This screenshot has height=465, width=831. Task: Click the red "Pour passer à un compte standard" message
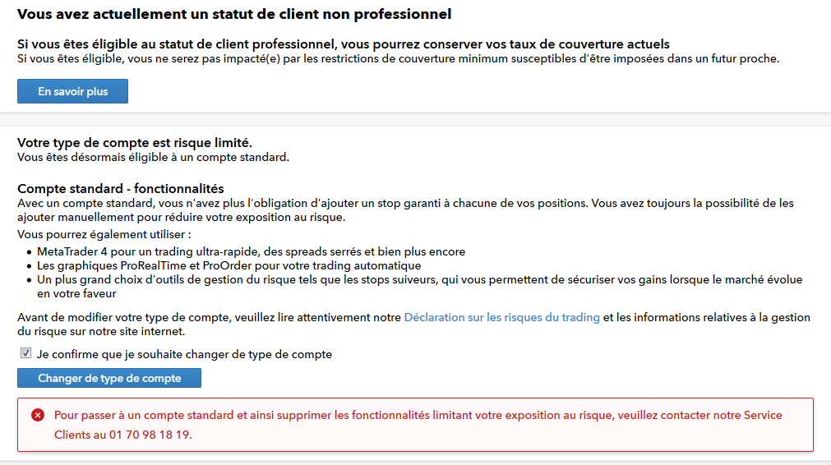[418, 416]
